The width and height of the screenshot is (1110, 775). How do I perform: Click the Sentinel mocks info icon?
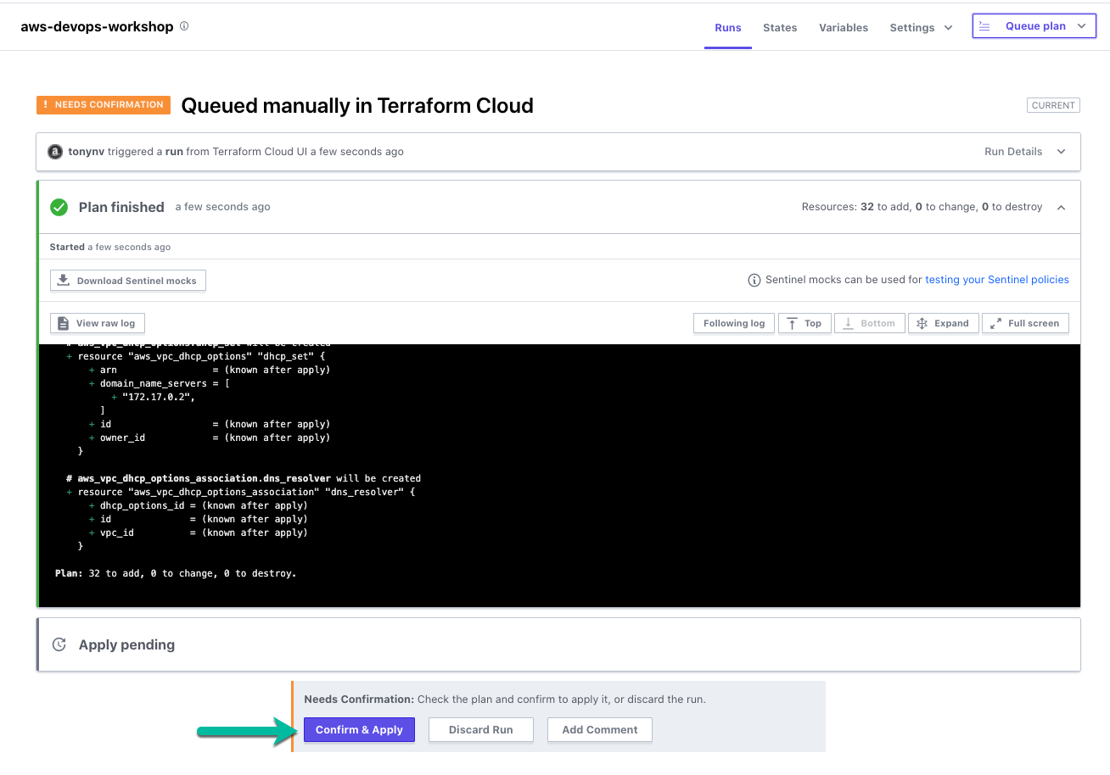754,280
